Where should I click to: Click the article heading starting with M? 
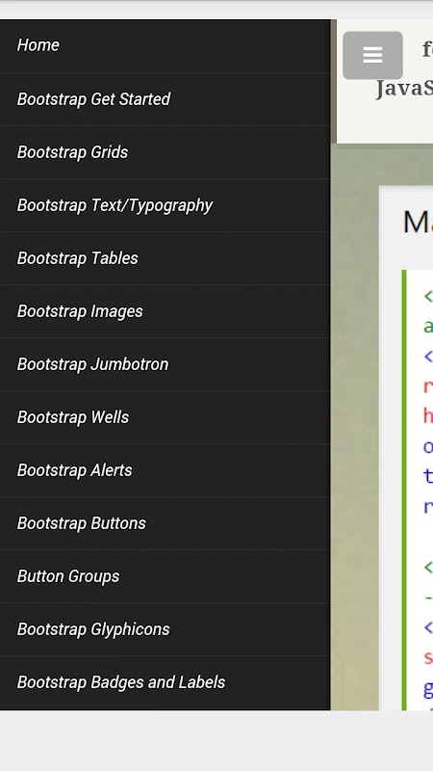point(418,223)
